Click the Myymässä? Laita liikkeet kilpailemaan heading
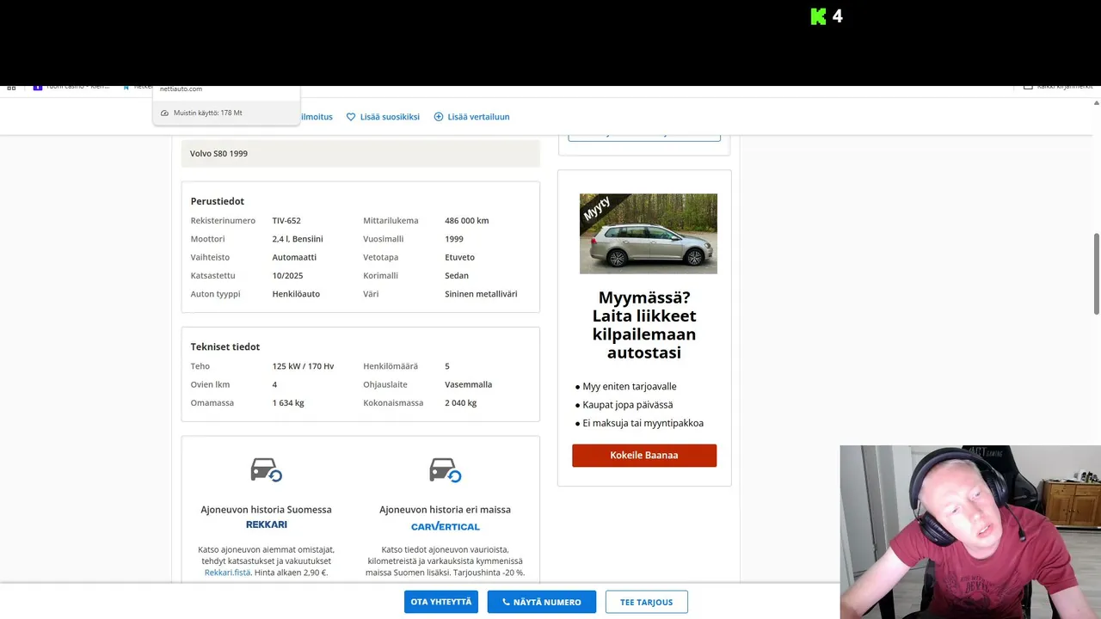Screen dimensions: 1101x619 click(x=644, y=325)
